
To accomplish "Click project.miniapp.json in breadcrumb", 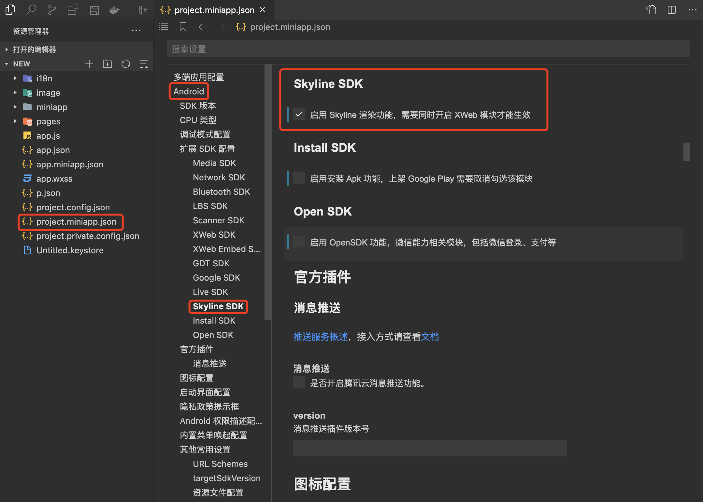I will [x=290, y=27].
